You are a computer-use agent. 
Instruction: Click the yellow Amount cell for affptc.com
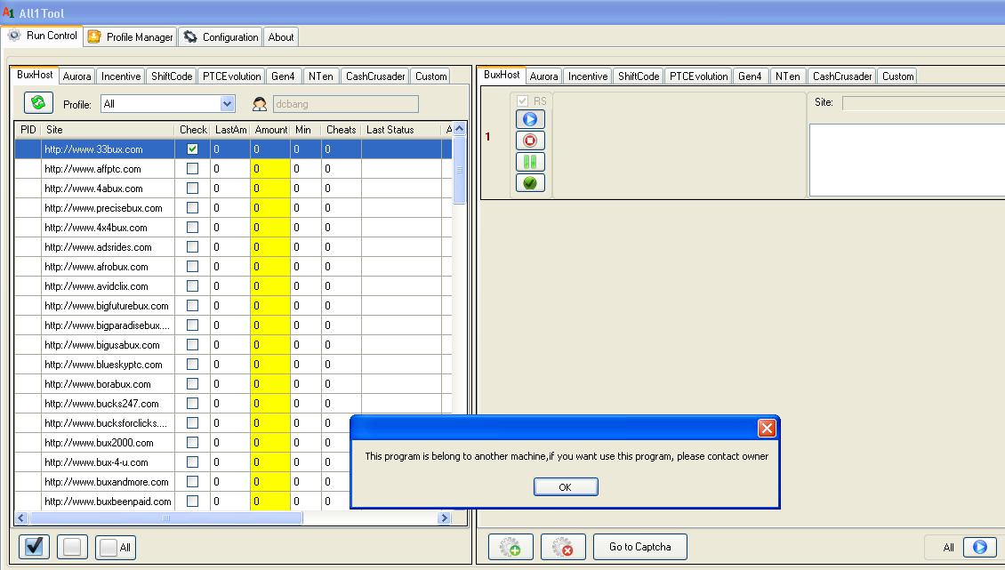269,169
